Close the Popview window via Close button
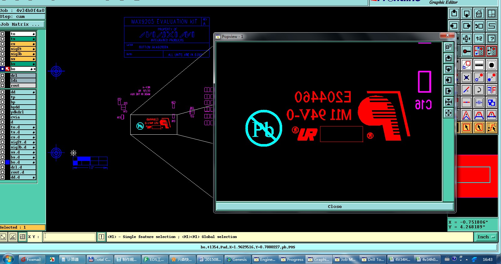 335,206
